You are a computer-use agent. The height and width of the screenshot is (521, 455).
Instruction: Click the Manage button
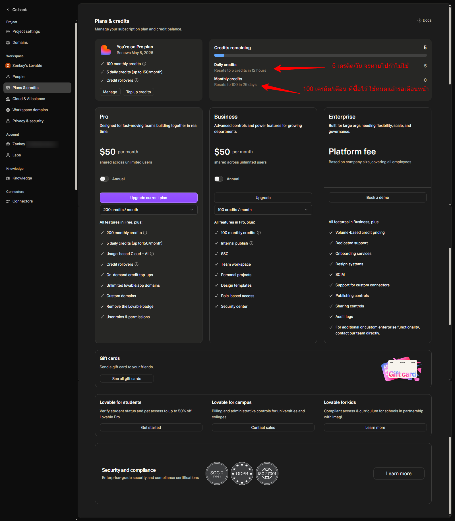(x=110, y=92)
